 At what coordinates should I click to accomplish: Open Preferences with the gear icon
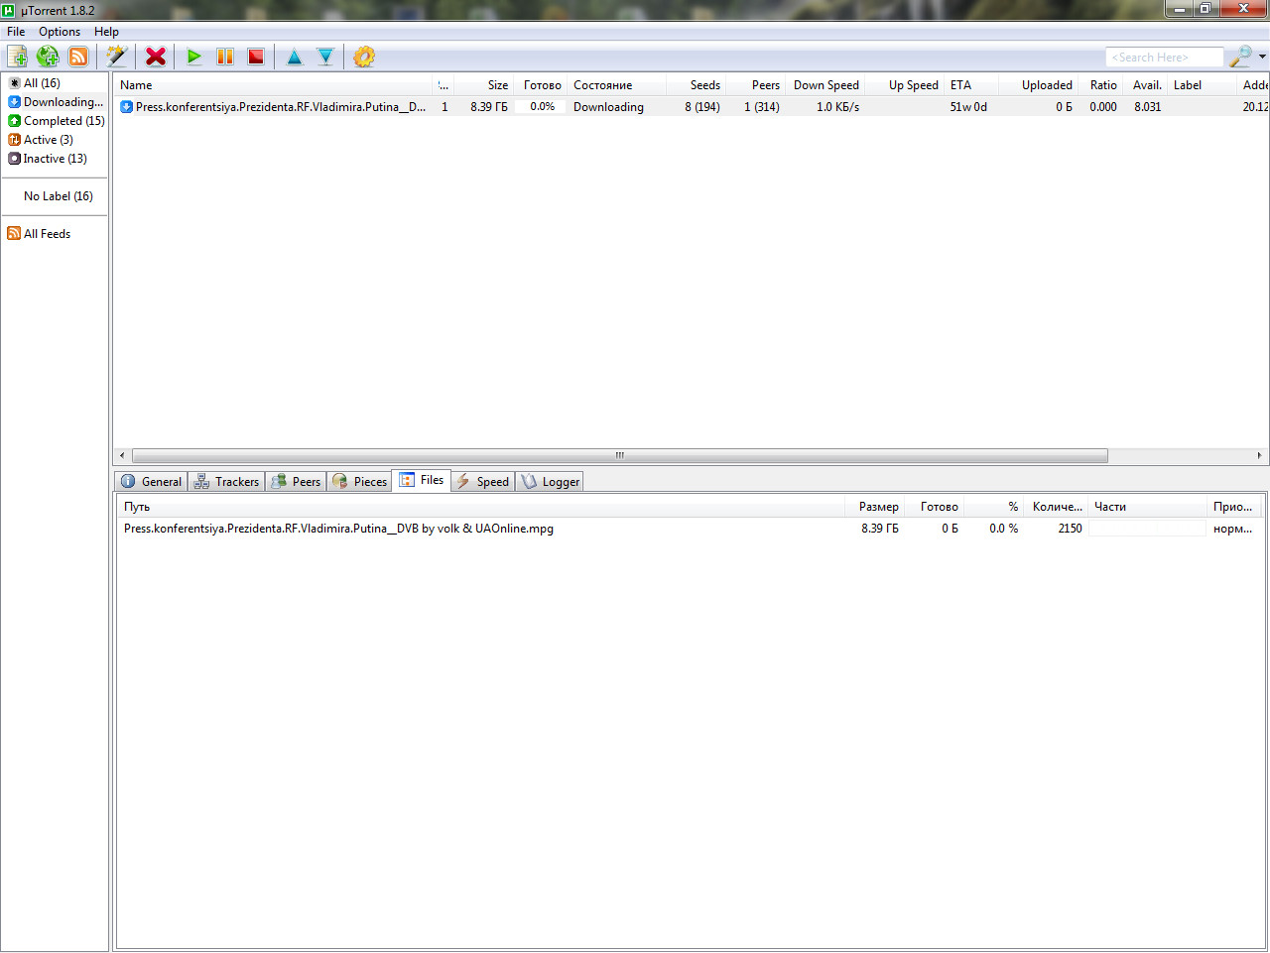coord(364,57)
